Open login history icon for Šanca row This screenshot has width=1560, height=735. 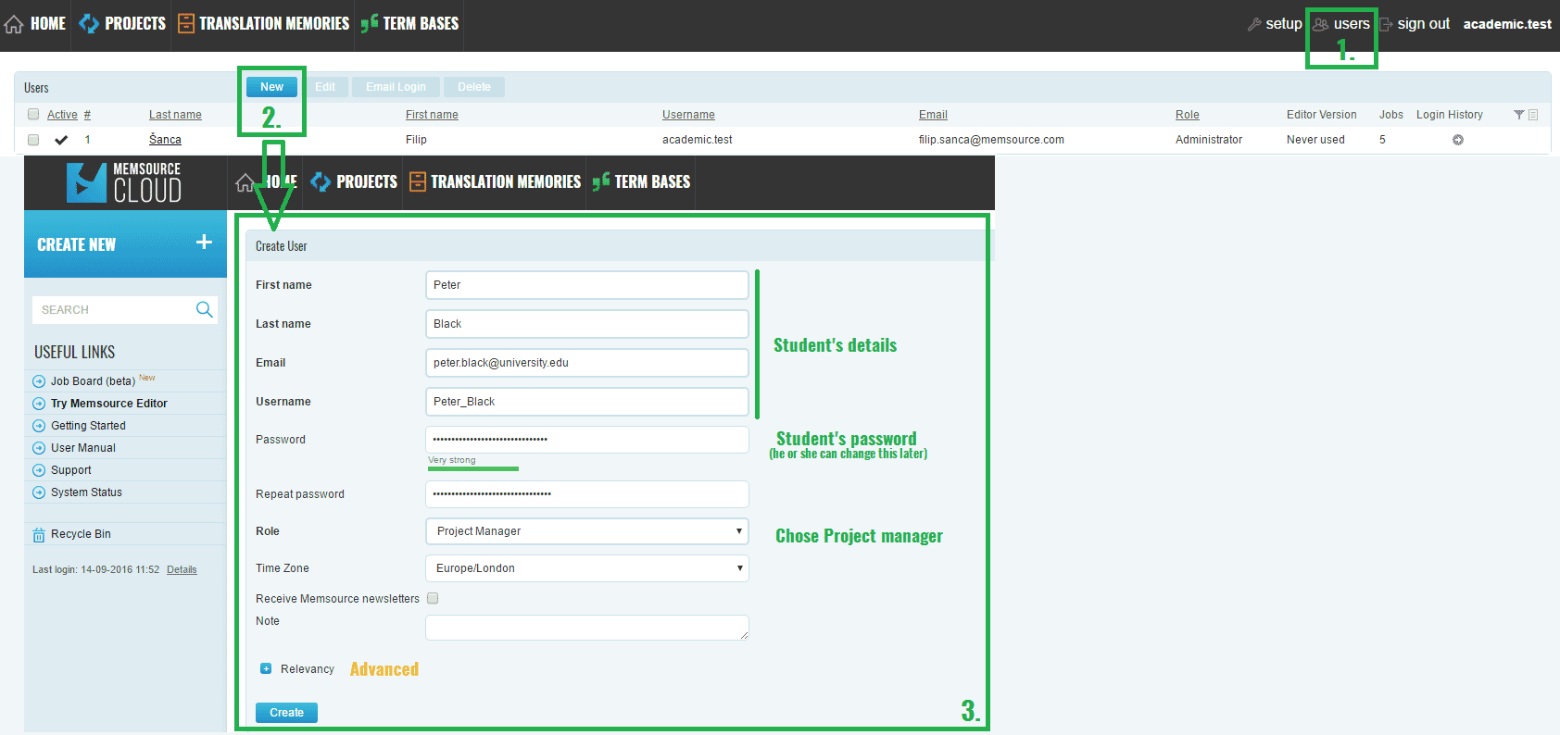(1458, 140)
